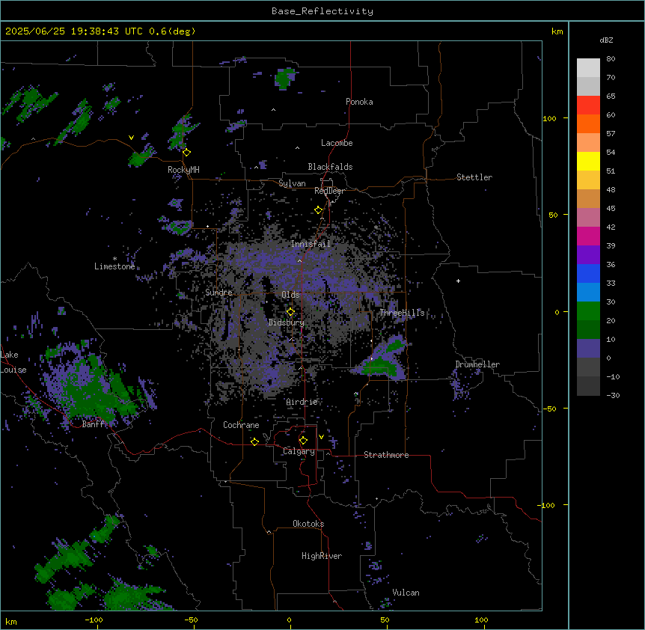The width and height of the screenshot is (645, 630).
Task: Click the Sundre label
Action: (x=218, y=293)
